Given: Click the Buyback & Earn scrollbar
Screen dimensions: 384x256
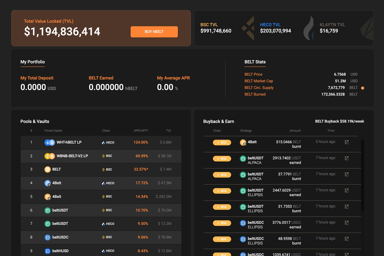Looking at the screenshot, I should [363, 176].
